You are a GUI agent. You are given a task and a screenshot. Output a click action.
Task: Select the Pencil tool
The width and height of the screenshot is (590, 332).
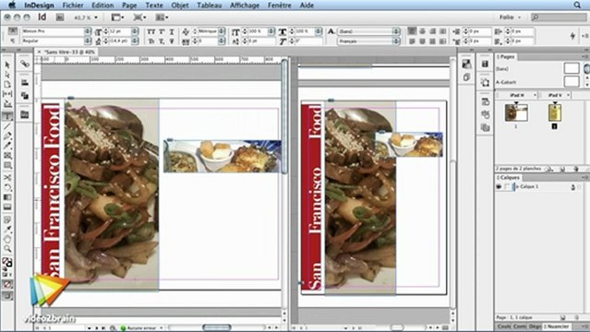click(7, 146)
